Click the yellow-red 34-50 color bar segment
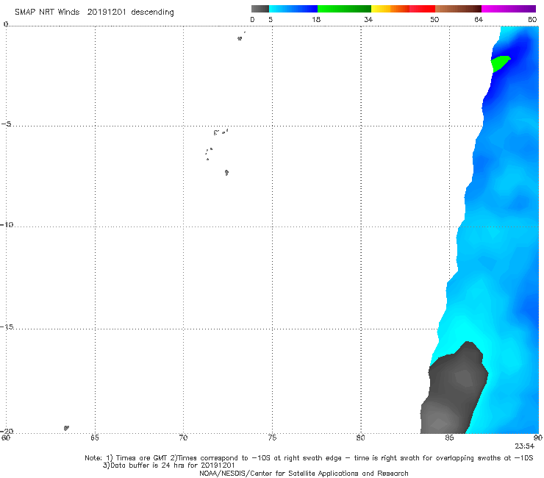 403,9
